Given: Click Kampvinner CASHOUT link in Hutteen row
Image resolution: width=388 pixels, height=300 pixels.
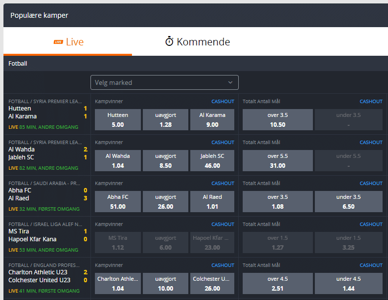Looking at the screenshot, I should point(223,102).
